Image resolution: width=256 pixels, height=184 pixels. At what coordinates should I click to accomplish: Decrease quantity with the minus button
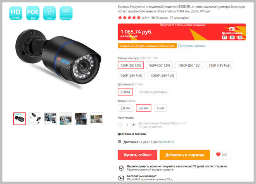coord(120,125)
